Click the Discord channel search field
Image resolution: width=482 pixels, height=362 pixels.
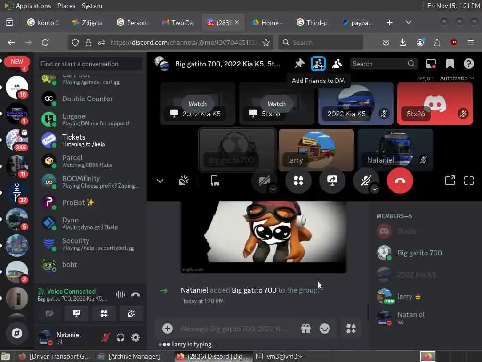point(384,64)
